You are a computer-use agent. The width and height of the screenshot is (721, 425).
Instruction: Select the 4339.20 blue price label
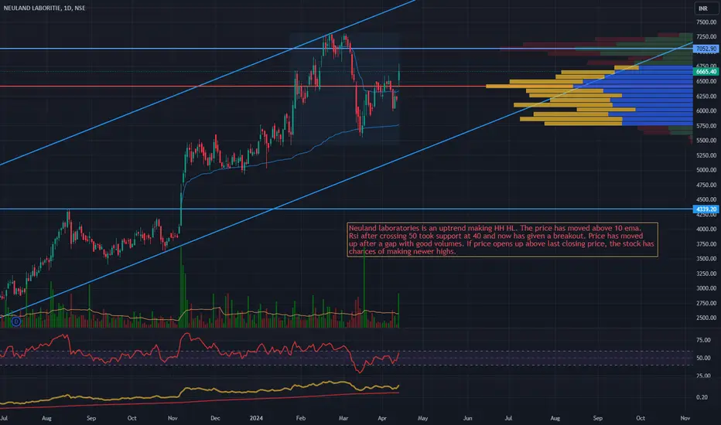(x=706, y=209)
